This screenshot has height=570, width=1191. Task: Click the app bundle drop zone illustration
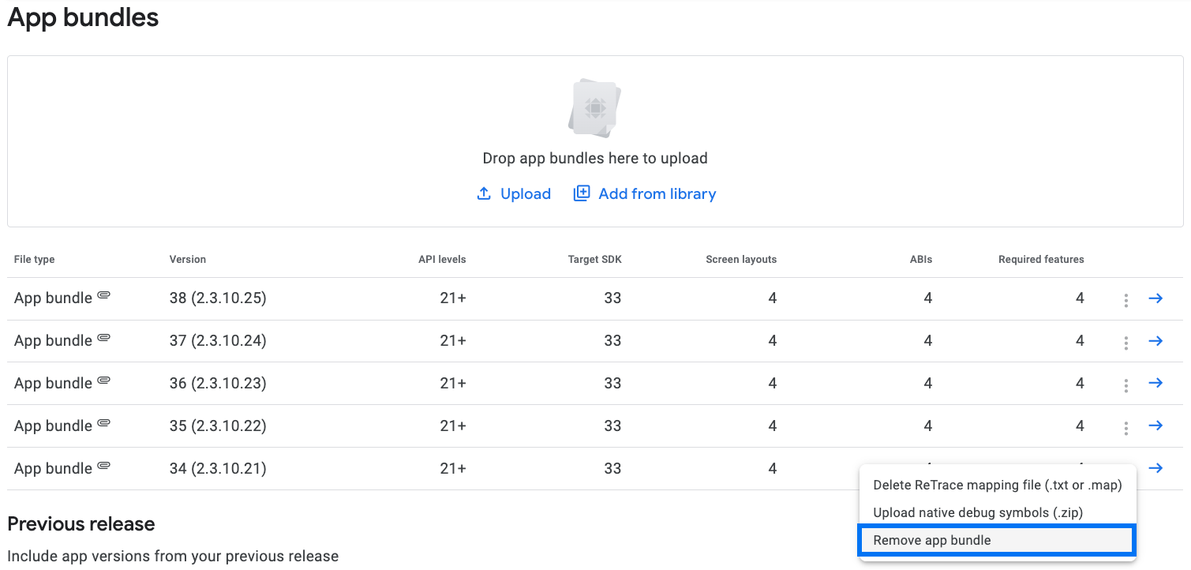point(595,107)
